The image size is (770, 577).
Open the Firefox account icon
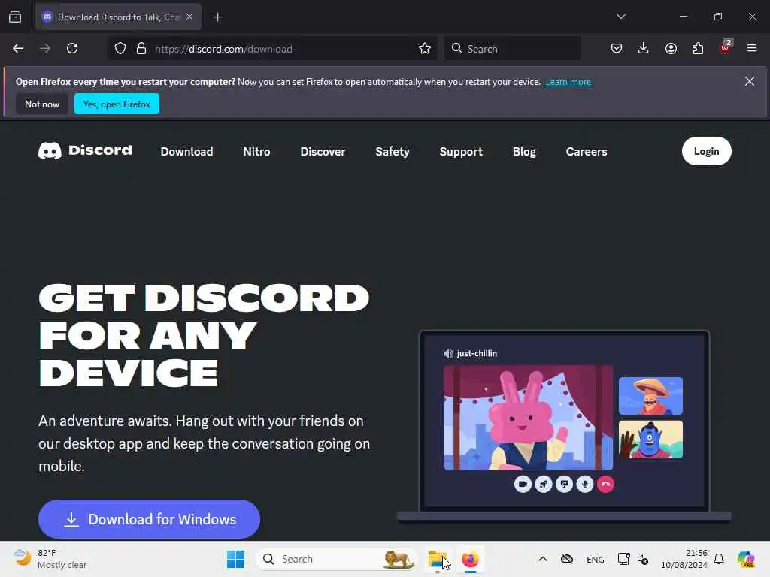coord(671,49)
